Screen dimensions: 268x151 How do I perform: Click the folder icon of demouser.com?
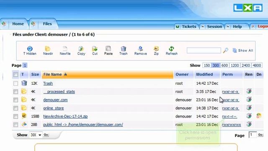(x=24, y=100)
